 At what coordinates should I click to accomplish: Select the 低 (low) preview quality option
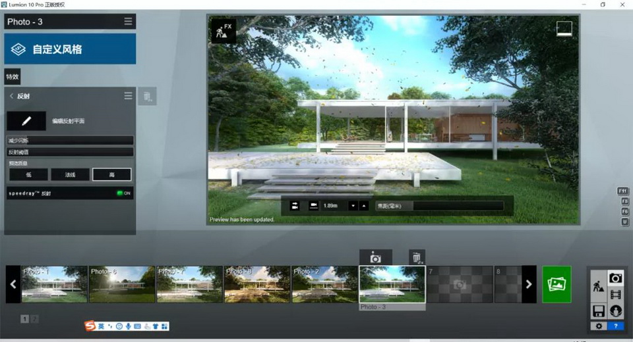point(28,175)
